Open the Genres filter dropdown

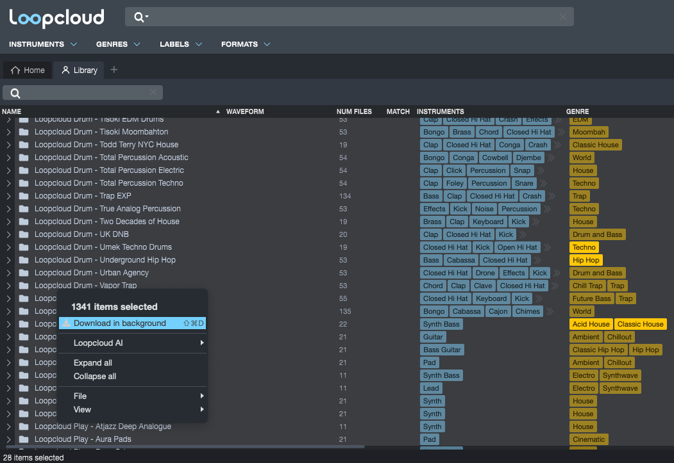[x=118, y=44]
